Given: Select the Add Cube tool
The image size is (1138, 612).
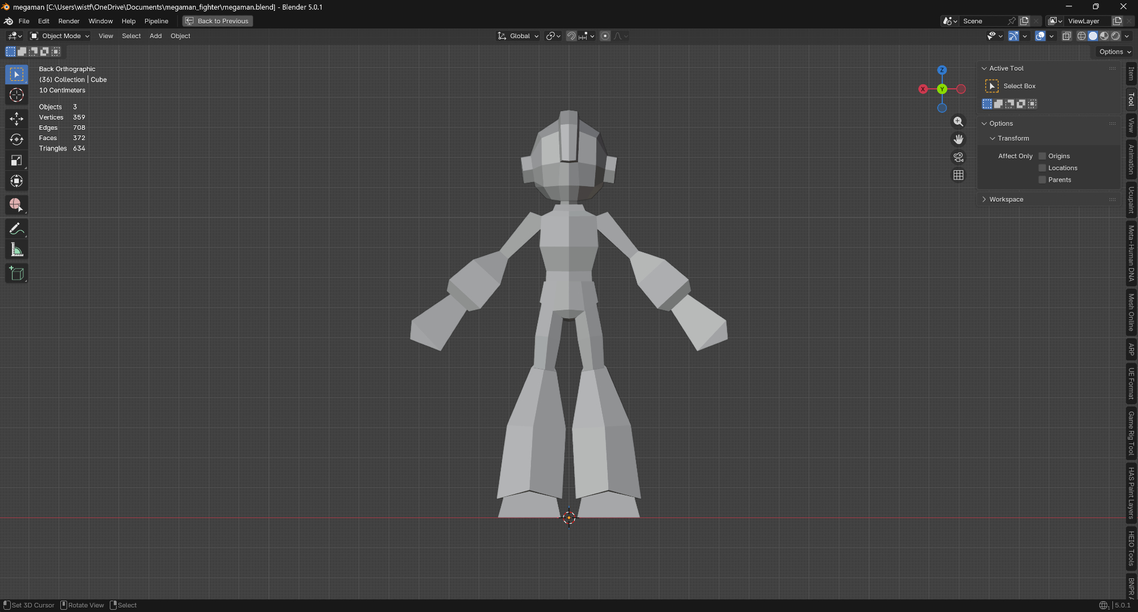Looking at the screenshot, I should (17, 273).
